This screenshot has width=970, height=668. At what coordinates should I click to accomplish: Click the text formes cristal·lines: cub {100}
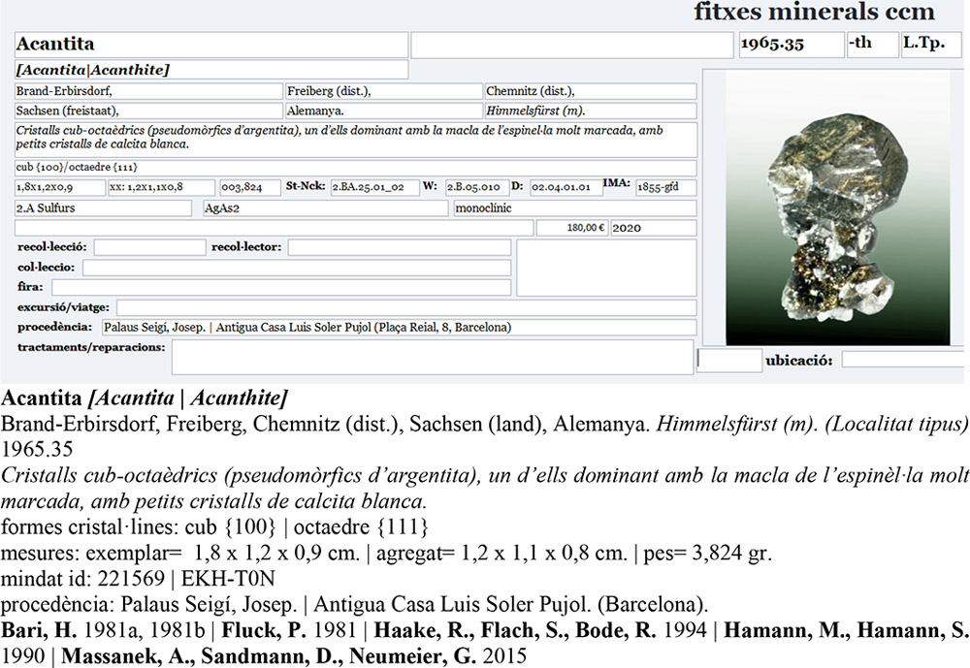[x=138, y=527]
